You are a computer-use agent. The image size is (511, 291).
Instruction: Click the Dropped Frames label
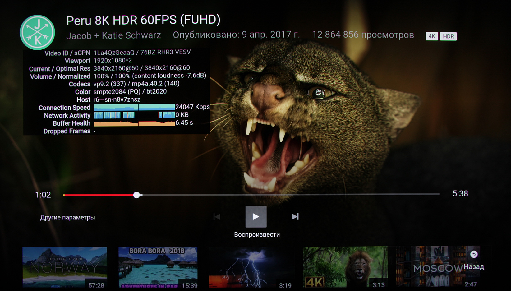click(x=67, y=131)
